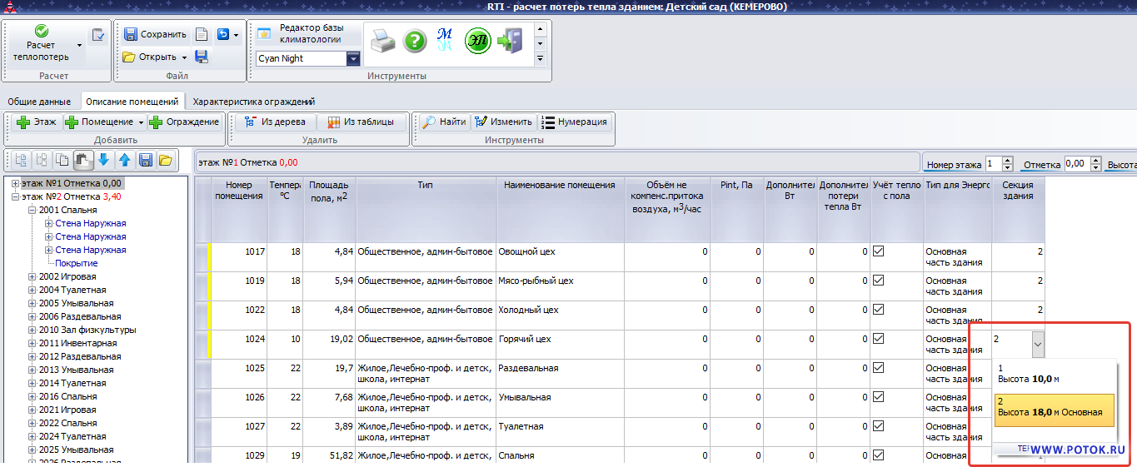
Task: Click the Нумерация numbering button
Action: (575, 122)
